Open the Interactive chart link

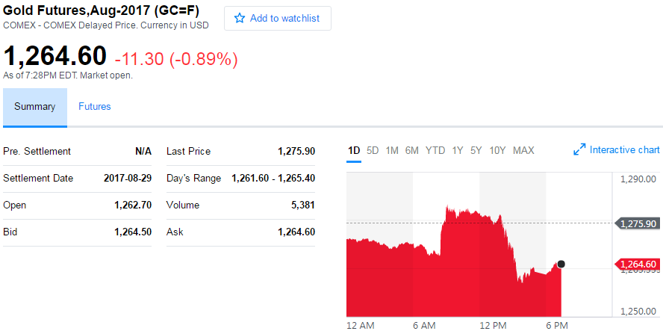(x=624, y=150)
